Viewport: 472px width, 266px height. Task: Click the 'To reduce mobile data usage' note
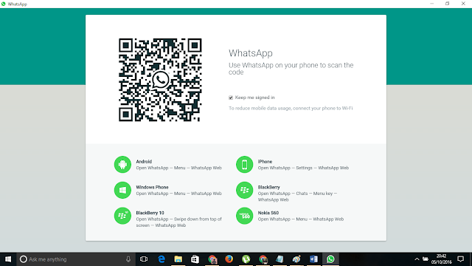click(291, 109)
